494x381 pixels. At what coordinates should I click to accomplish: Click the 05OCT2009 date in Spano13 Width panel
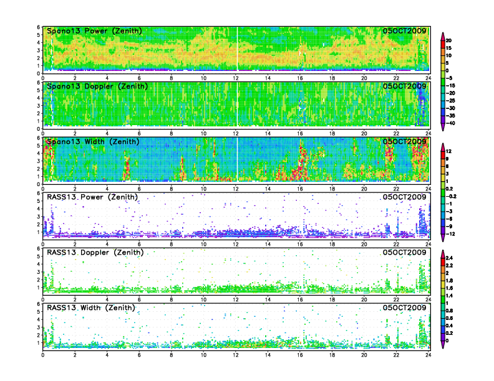click(405, 142)
